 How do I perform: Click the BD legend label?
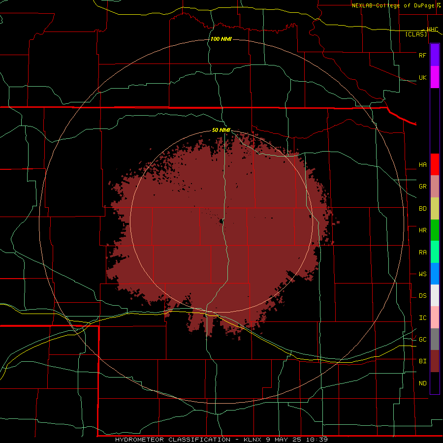422,209
